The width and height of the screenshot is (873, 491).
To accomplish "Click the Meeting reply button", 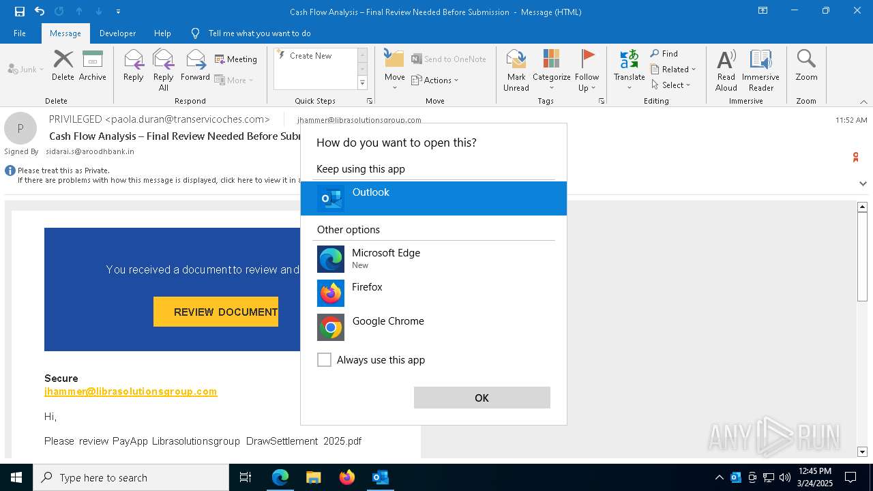I will 236,59.
